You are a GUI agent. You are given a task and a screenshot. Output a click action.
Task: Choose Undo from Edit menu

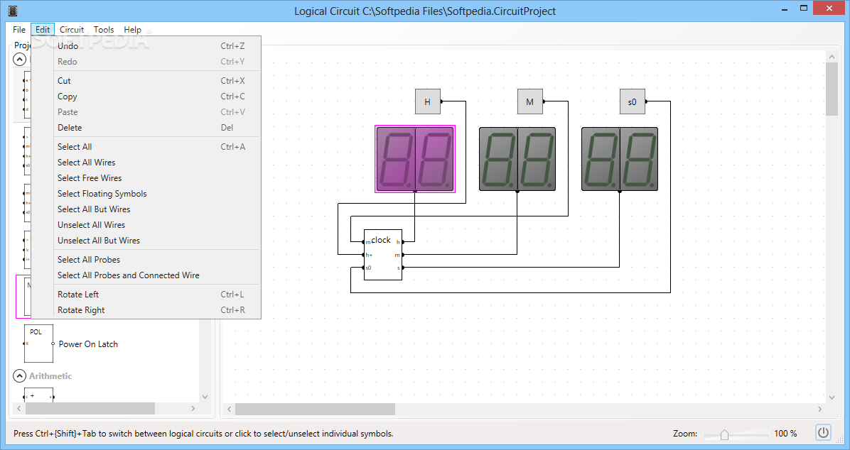coord(146,46)
